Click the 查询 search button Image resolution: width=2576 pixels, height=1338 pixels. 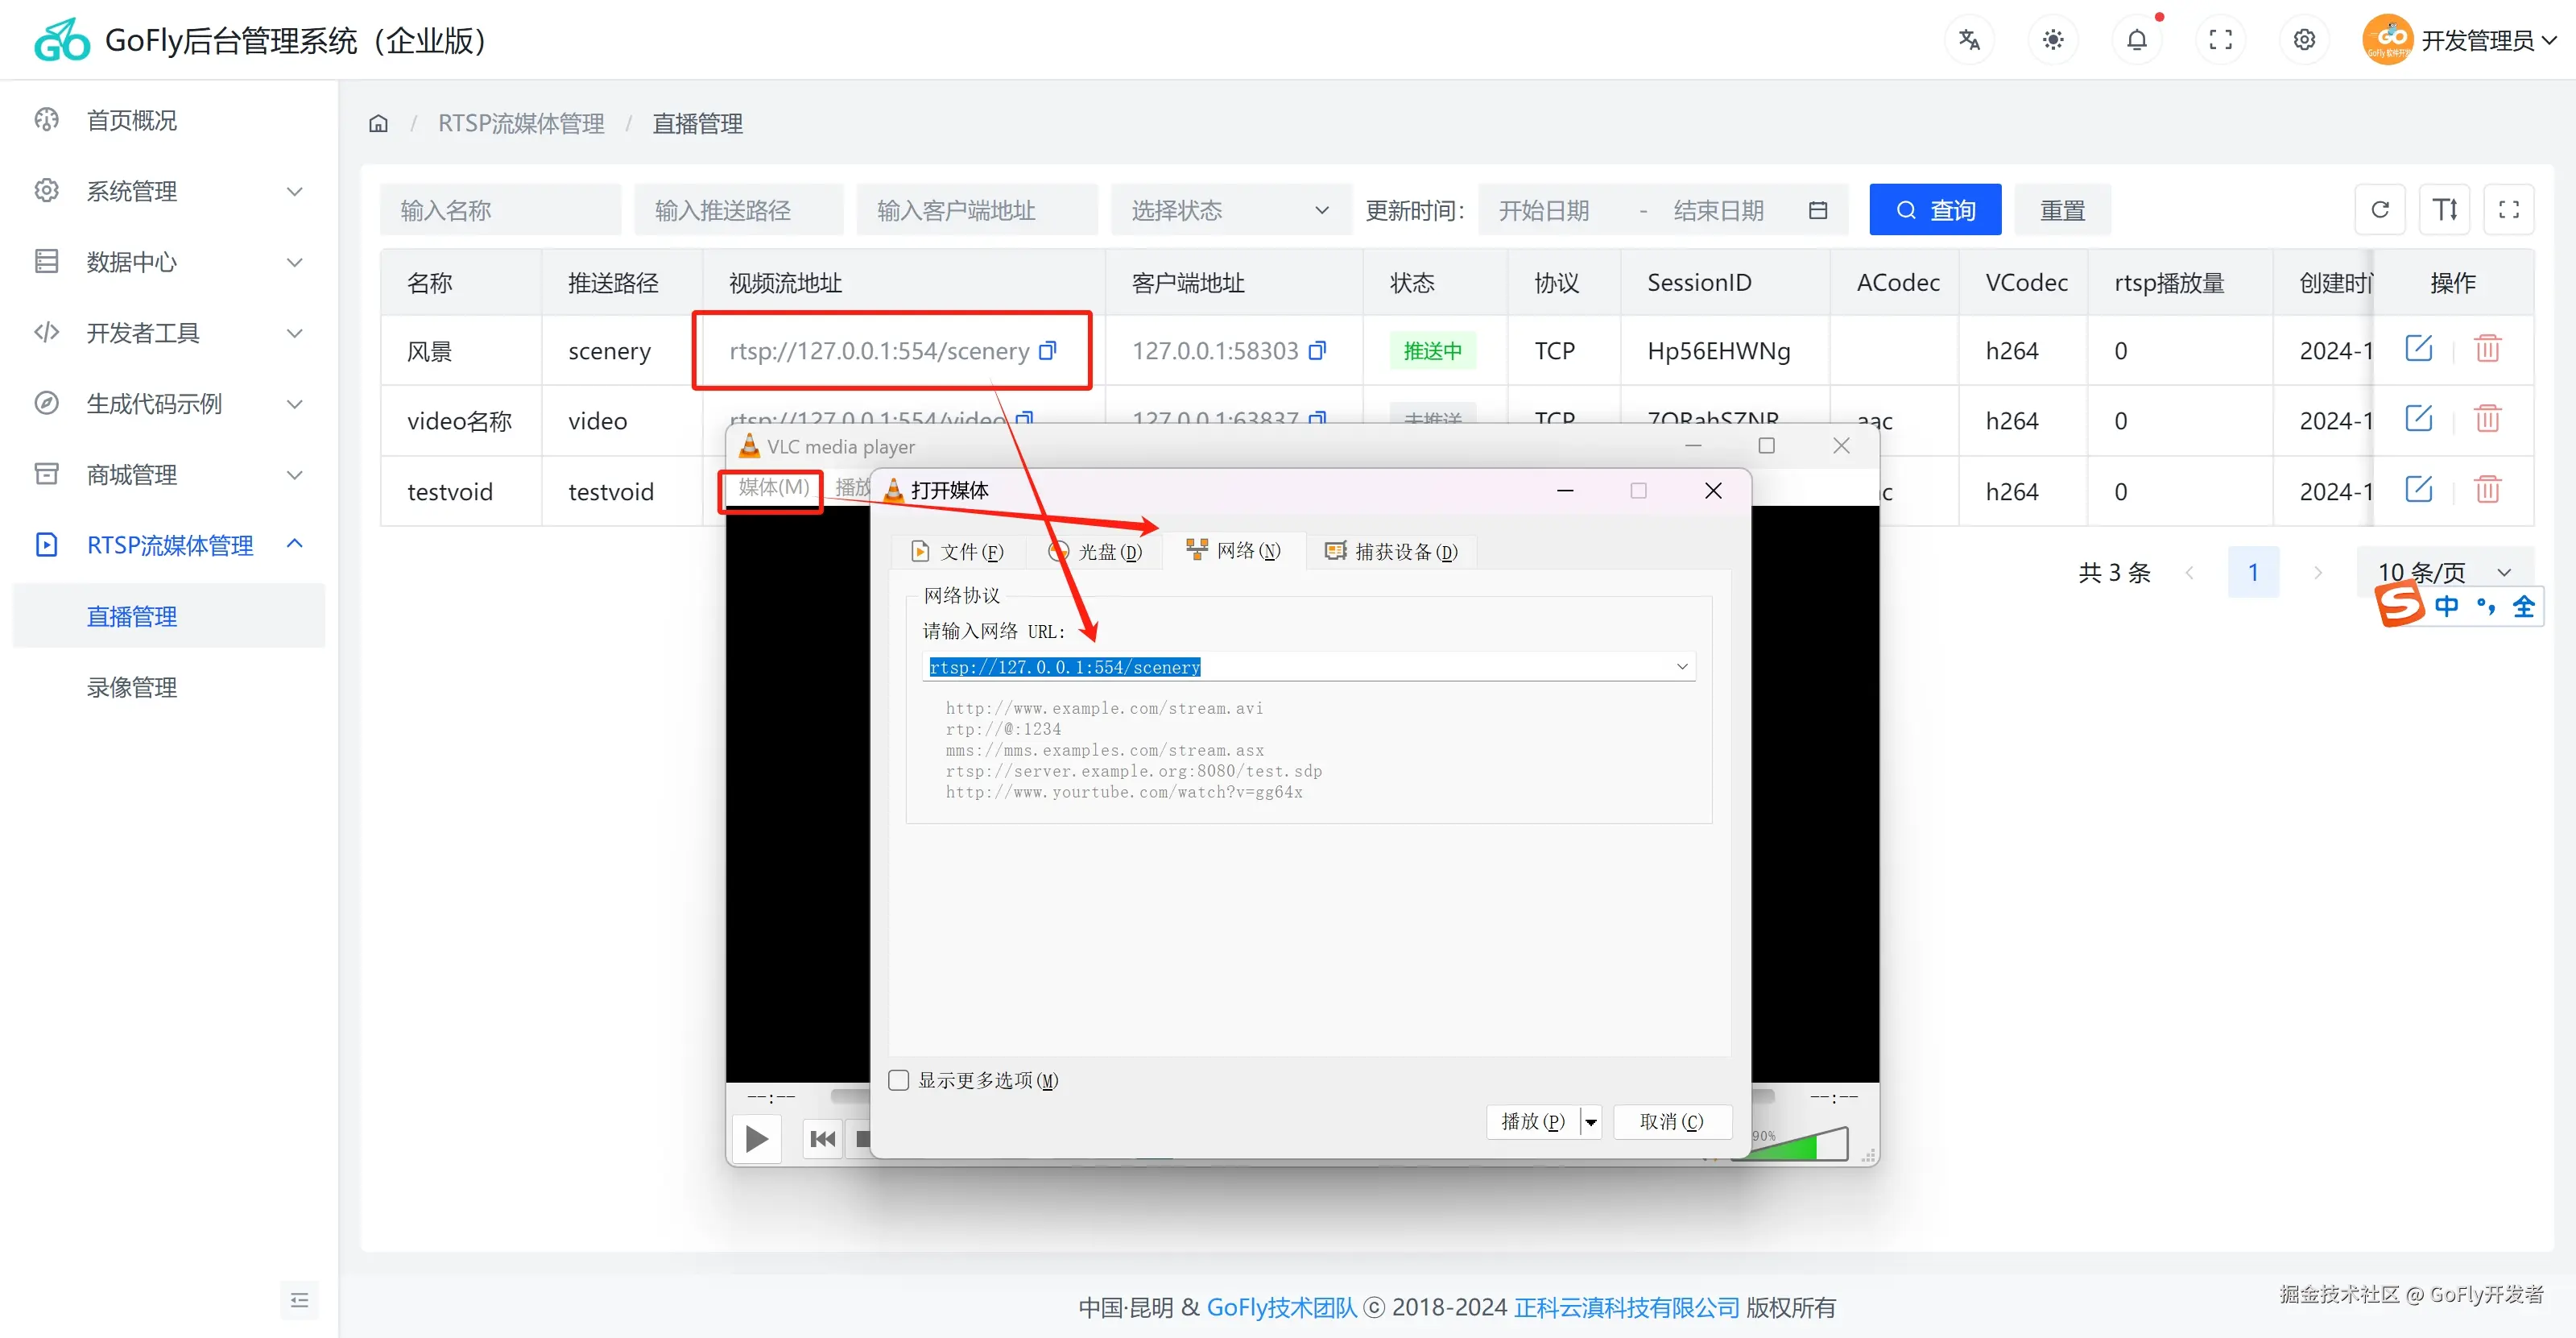[x=1934, y=210]
